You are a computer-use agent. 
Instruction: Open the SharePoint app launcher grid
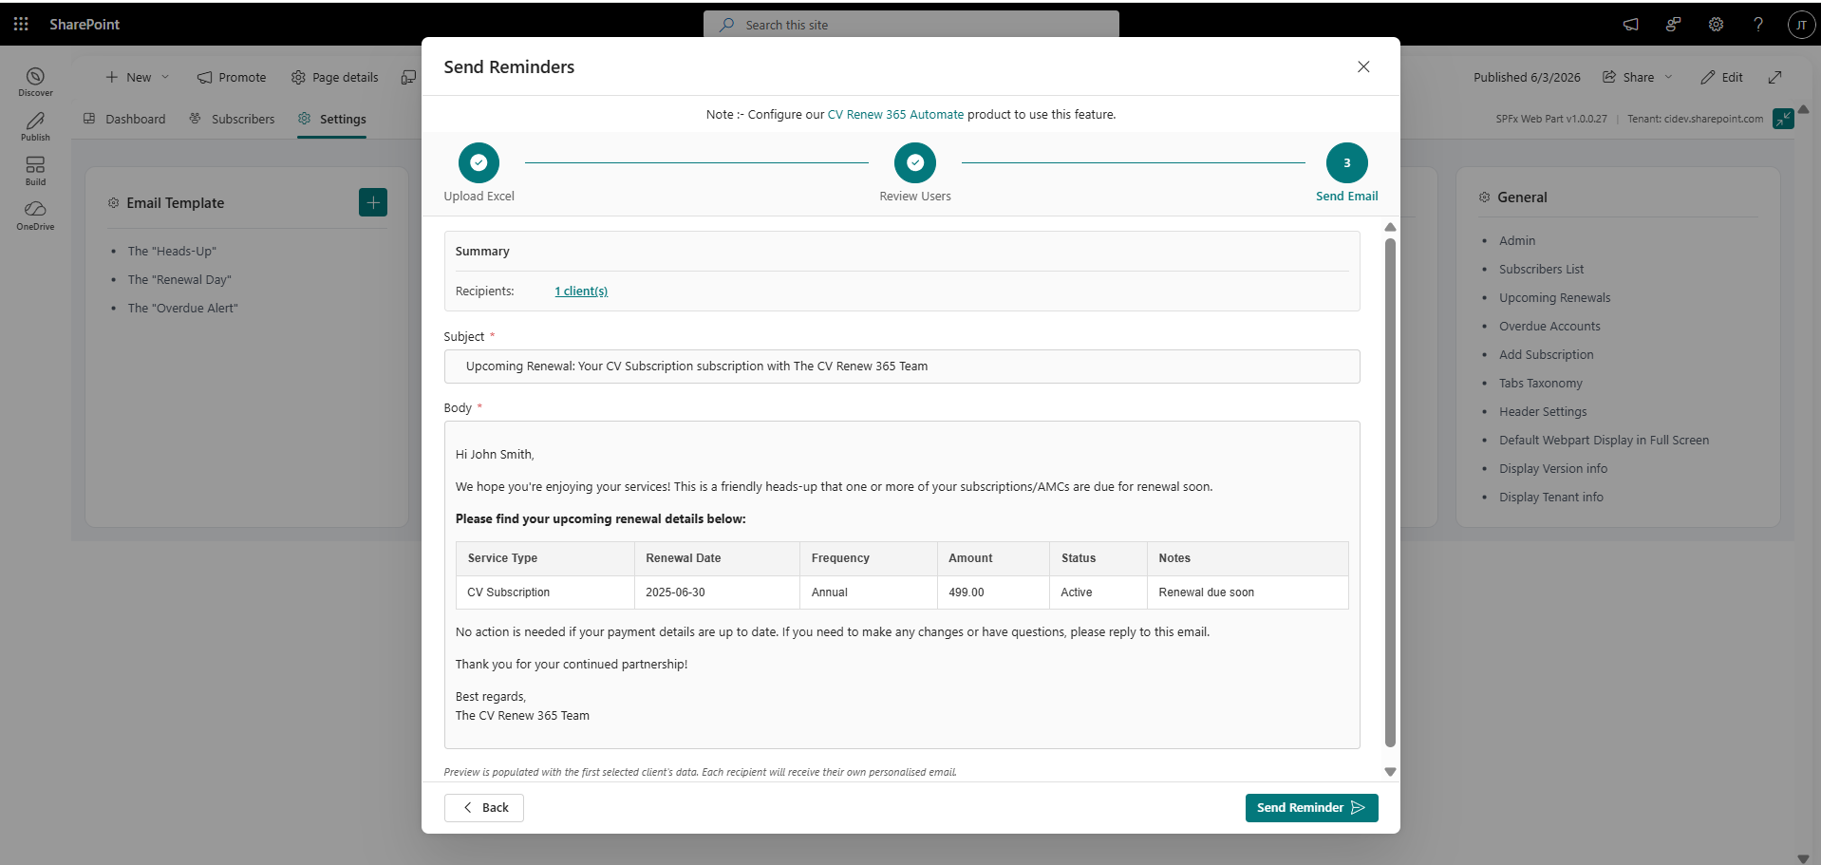pyautogui.click(x=21, y=24)
